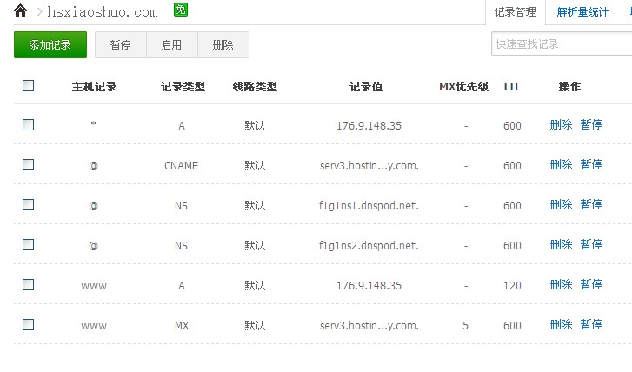632x372 pixels.
Task: Check the * A record checkbox
Action: (x=28, y=124)
